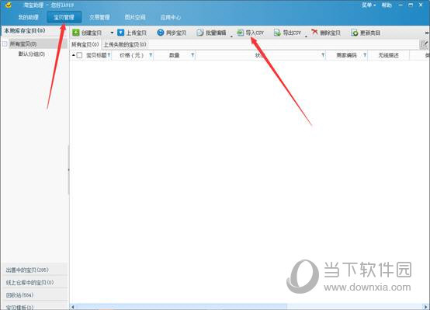Open the dropdown arrow after 批量编辑
430x310 pixels.
tap(231, 37)
